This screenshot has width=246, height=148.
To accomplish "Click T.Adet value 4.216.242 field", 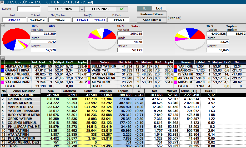I will 37,20.
